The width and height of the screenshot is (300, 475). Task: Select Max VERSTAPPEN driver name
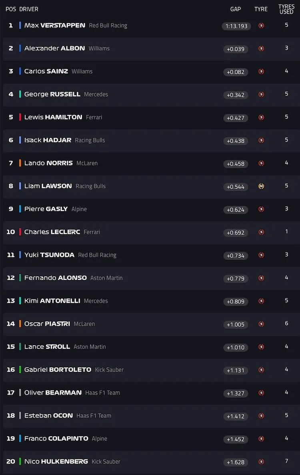pyautogui.click(x=55, y=26)
